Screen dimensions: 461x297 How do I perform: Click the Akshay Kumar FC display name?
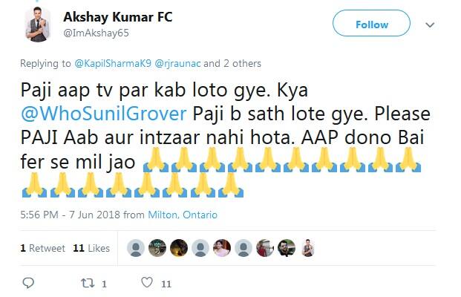[x=117, y=17]
